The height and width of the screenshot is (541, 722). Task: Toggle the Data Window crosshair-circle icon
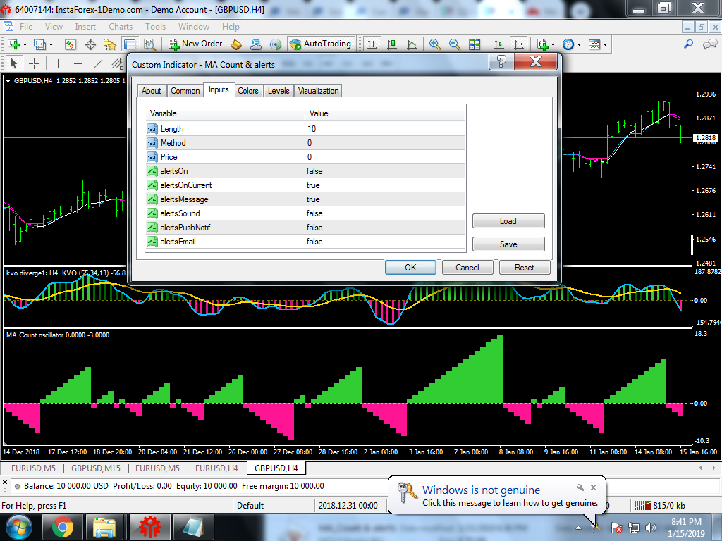[x=90, y=44]
